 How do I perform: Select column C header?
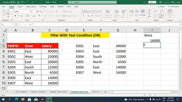50,30
